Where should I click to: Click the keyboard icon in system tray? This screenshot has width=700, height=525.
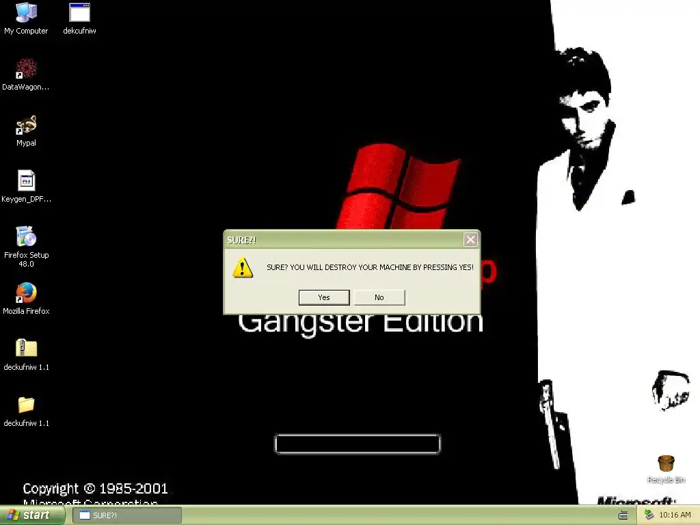623,515
